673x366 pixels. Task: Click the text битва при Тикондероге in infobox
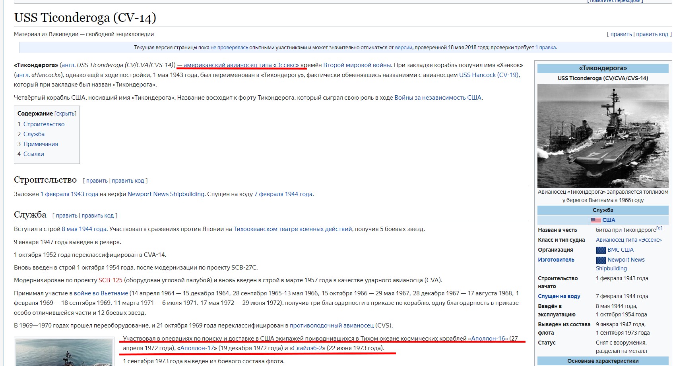pos(626,230)
